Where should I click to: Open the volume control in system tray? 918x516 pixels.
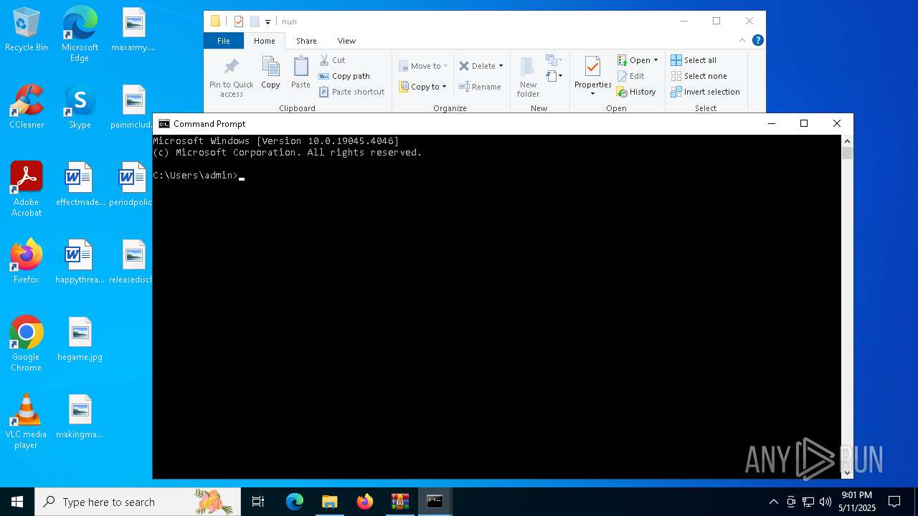click(x=825, y=502)
